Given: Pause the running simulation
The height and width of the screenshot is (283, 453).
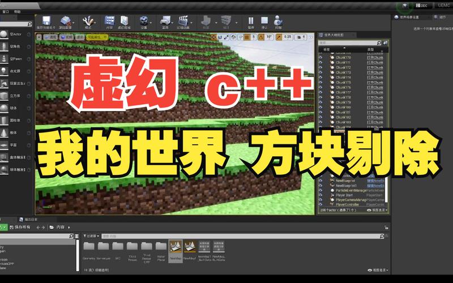Looking at the screenshot, I should point(251,21).
